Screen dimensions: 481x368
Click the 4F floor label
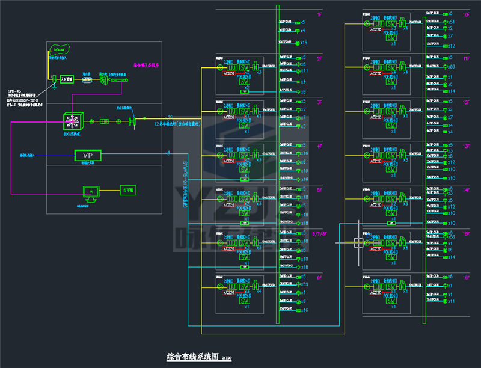(320, 146)
